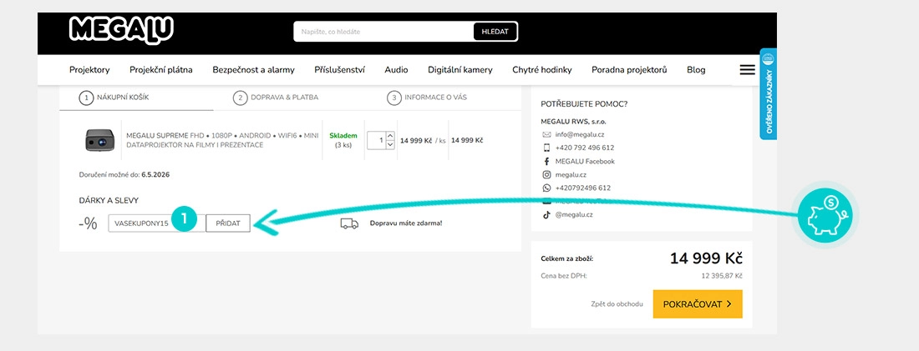The image size is (919, 351).
Task: Click the projector product thumbnail
Action: 99,140
